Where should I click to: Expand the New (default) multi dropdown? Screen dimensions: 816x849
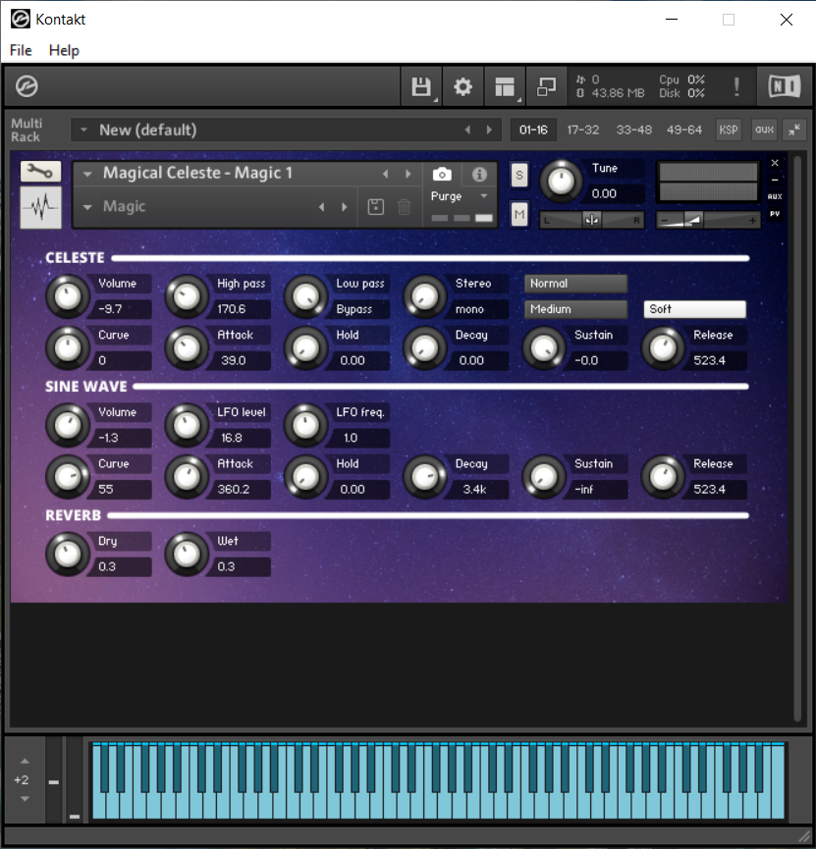tap(83, 130)
